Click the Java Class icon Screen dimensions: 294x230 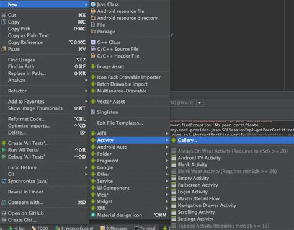(x=93, y=4)
